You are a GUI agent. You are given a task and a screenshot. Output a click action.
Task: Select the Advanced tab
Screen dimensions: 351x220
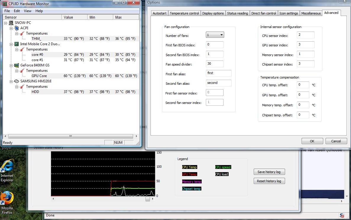pyautogui.click(x=331, y=13)
